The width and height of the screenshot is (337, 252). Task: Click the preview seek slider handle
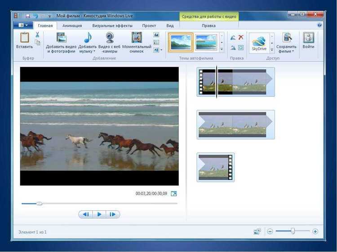click(39, 204)
